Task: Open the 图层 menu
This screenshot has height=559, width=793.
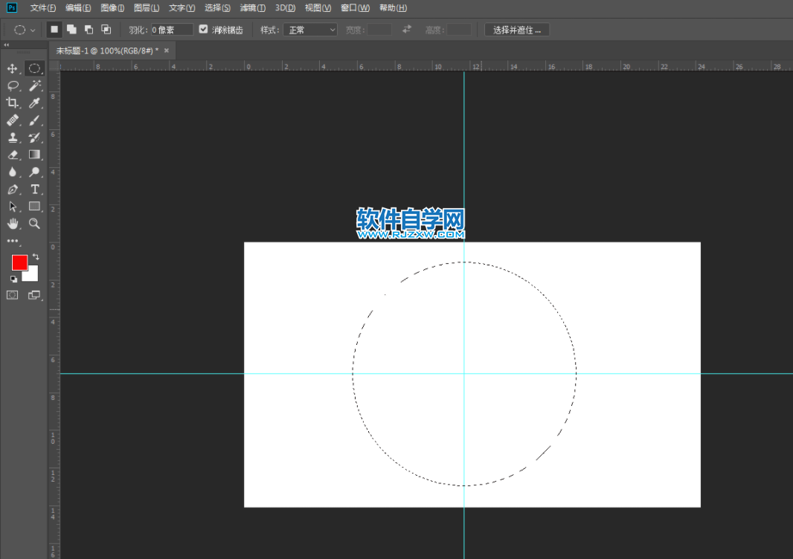Action: 147,8
